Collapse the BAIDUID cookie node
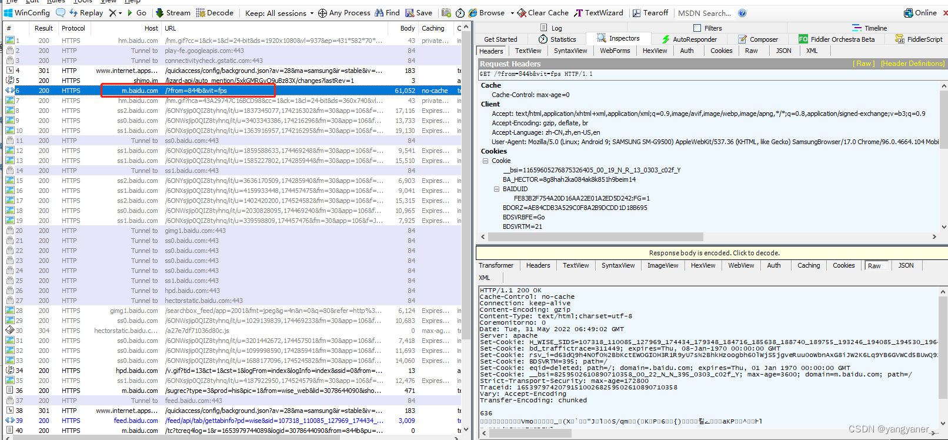 [497, 189]
